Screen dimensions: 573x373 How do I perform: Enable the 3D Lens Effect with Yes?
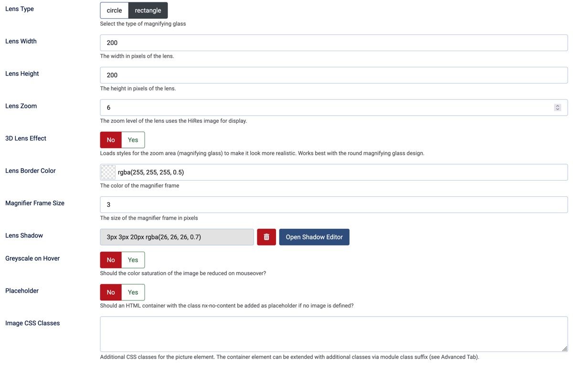(x=133, y=140)
